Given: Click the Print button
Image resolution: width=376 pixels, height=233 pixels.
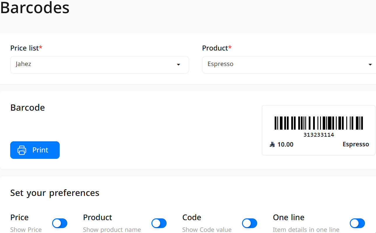Looking at the screenshot, I should [x=35, y=150].
